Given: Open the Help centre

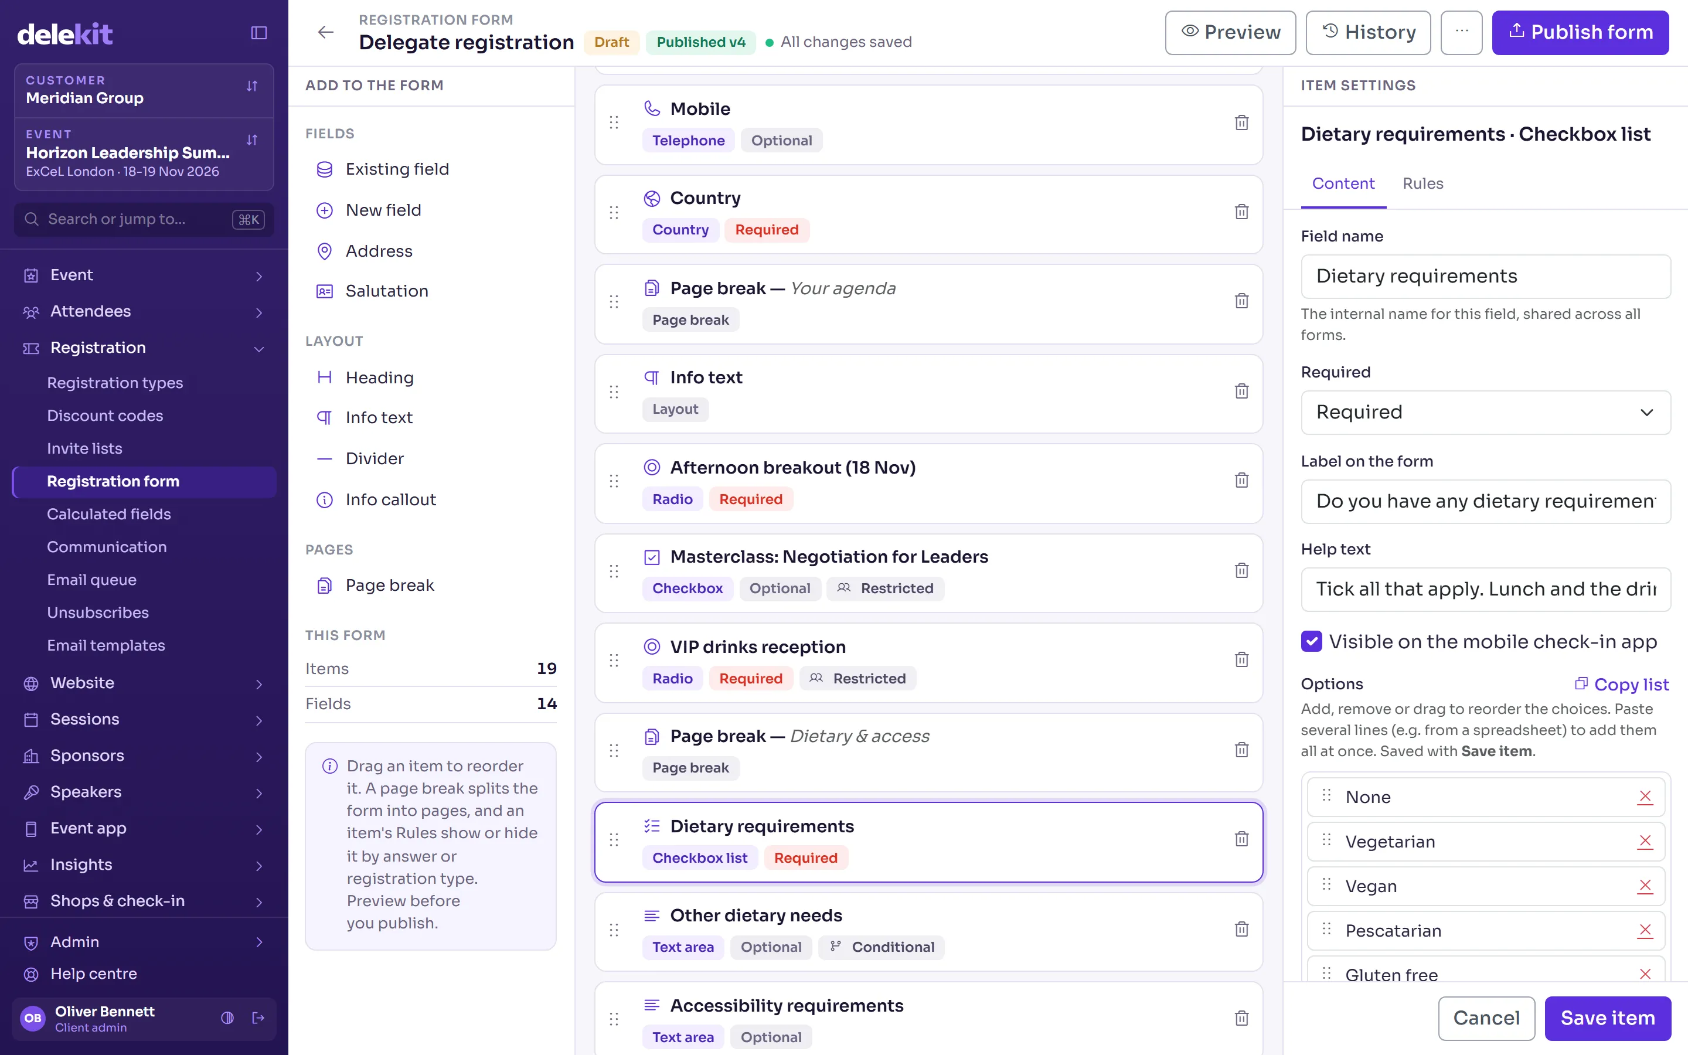Looking at the screenshot, I should tap(144, 974).
